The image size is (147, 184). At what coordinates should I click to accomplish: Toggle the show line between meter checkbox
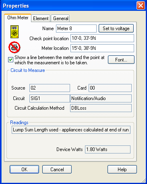pyautogui.click(x=10, y=59)
